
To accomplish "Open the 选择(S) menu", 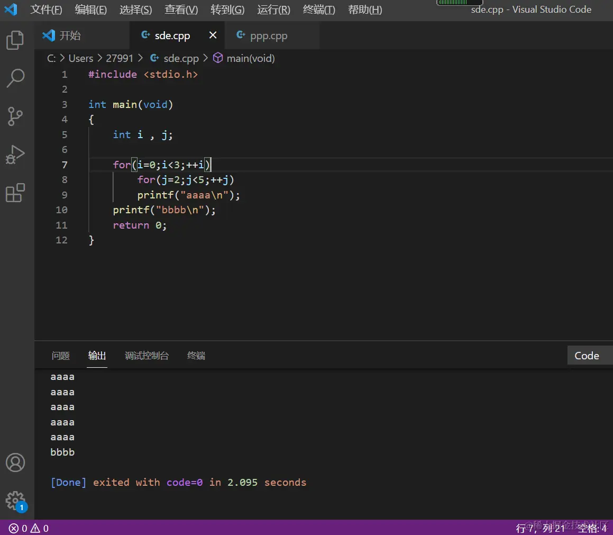I will pos(135,10).
